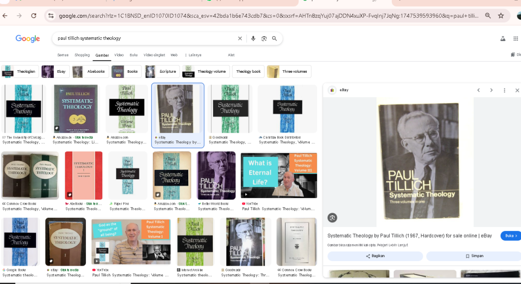Open the Alat tools options
The width and height of the screenshot is (521, 284).
click(x=231, y=55)
